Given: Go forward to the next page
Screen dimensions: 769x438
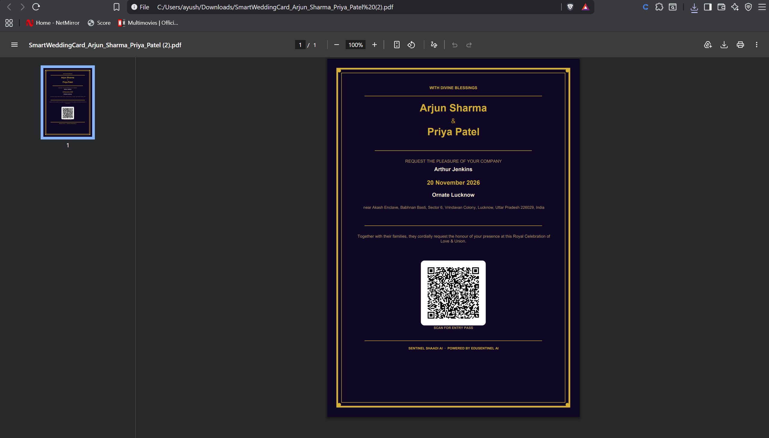Looking at the screenshot, I should tap(23, 7).
